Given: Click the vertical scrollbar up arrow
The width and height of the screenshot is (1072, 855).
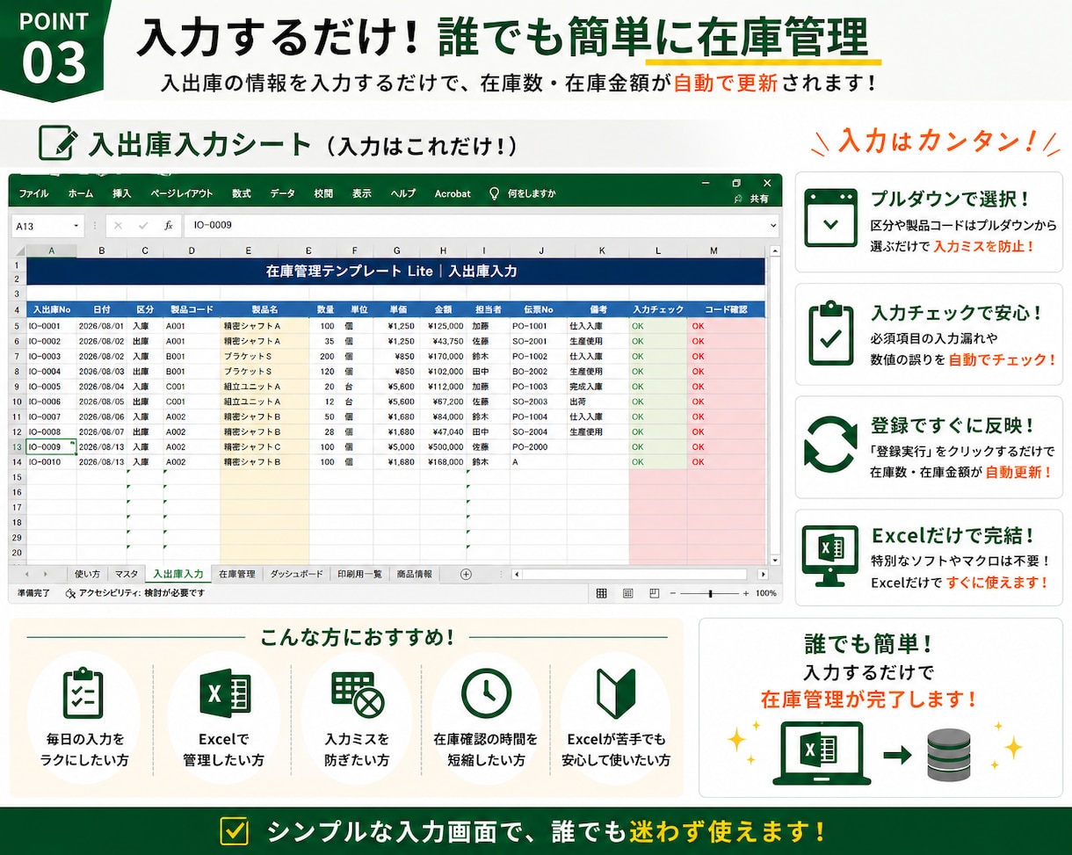Looking at the screenshot, I should click(x=775, y=251).
